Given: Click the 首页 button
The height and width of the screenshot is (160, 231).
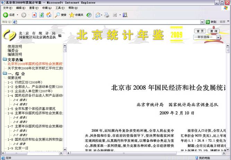Looking at the screenshot, I should 200,31.
